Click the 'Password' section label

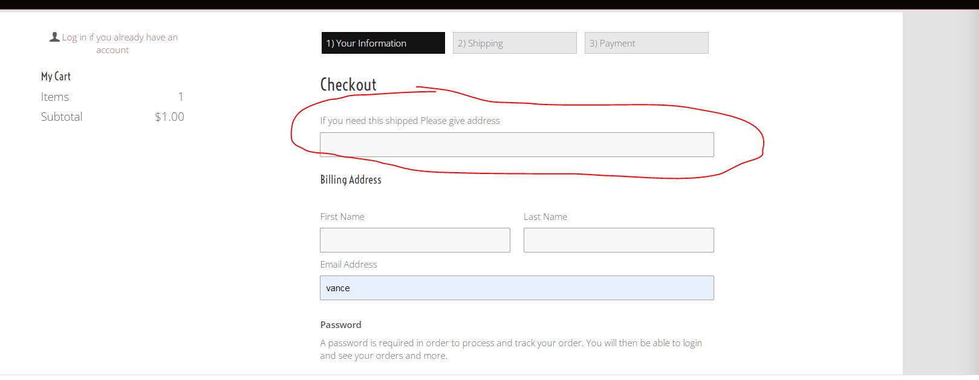[340, 324]
